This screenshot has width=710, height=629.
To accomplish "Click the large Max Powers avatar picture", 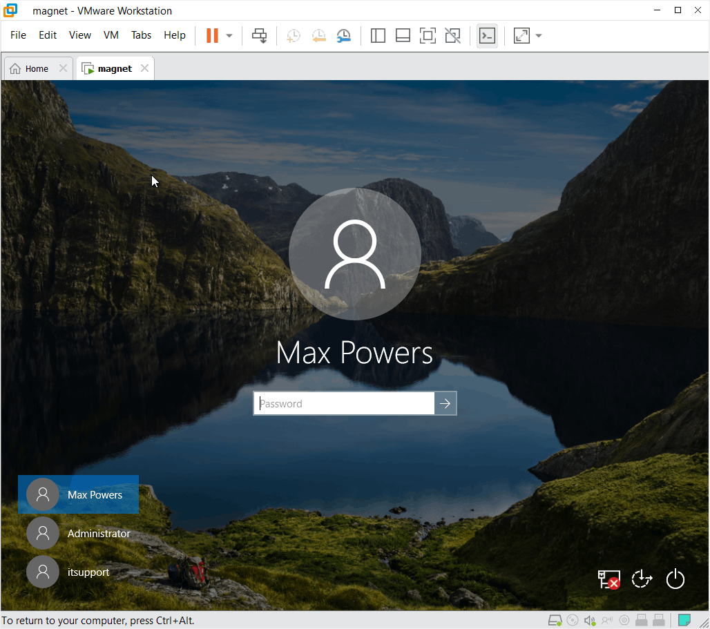I will coord(355,254).
